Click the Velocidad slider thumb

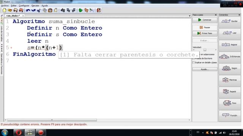tap(205, 50)
